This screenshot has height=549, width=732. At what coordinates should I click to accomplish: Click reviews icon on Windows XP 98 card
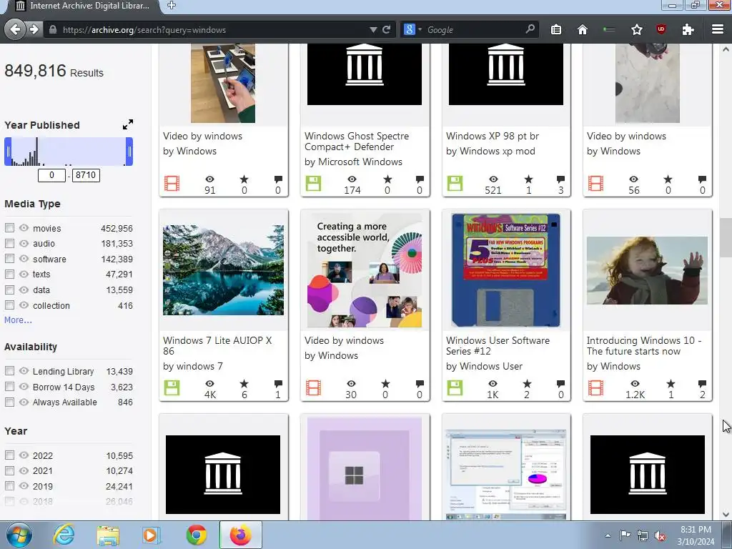tap(560, 179)
